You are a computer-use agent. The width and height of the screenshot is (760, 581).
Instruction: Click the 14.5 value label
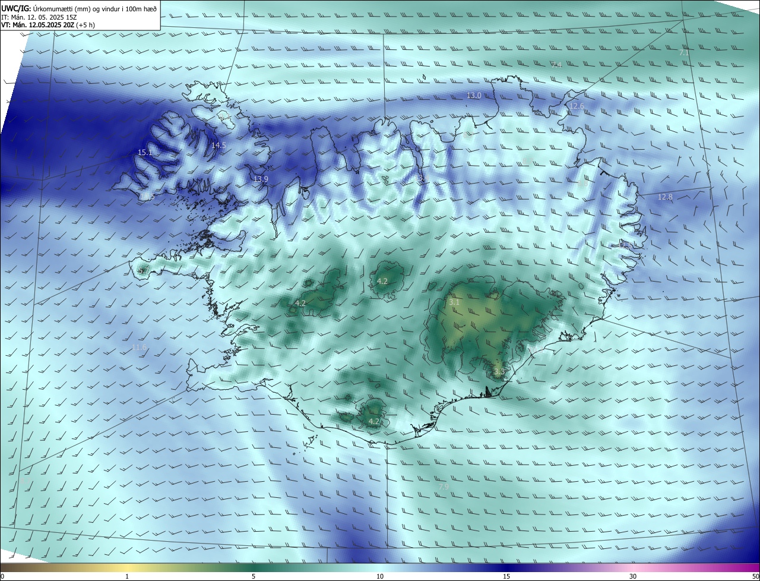pos(218,145)
